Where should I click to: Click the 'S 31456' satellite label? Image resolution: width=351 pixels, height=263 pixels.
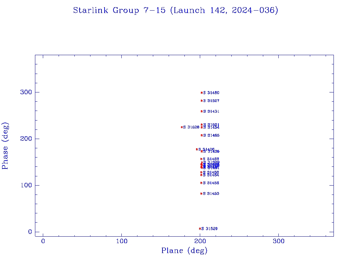coord(211,183)
